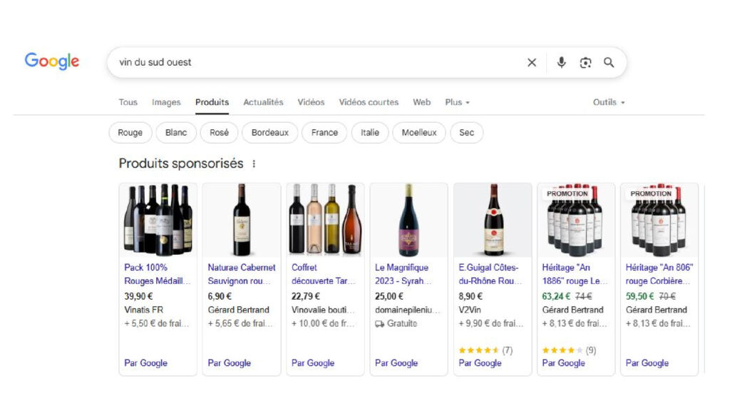
Task: Open Google Lens image search icon
Action: tap(585, 63)
